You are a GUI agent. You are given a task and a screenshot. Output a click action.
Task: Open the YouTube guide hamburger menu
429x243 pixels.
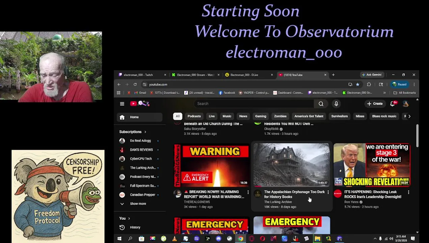122,104
